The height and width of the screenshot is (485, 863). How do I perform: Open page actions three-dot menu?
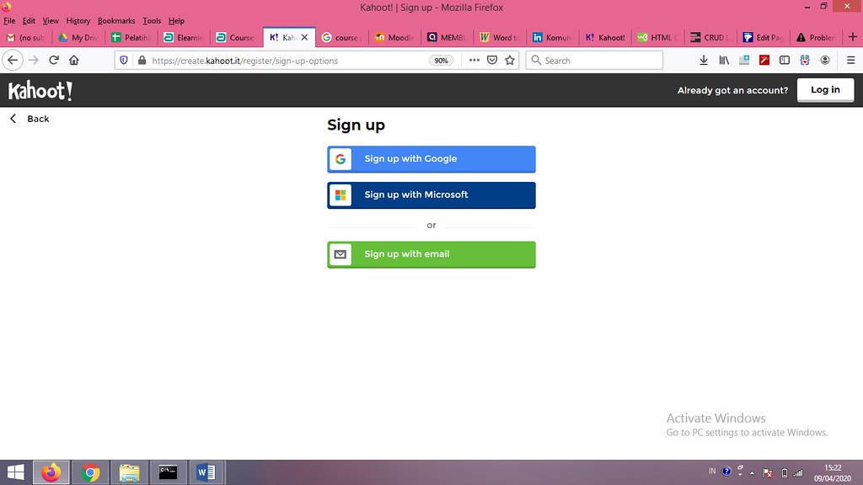click(474, 61)
